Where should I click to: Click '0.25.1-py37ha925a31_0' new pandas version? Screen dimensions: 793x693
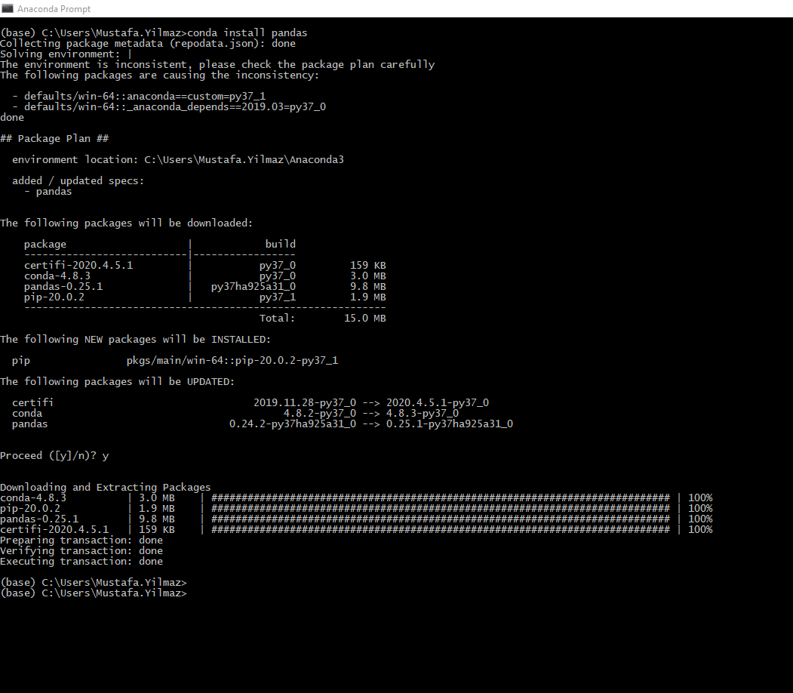(450, 424)
